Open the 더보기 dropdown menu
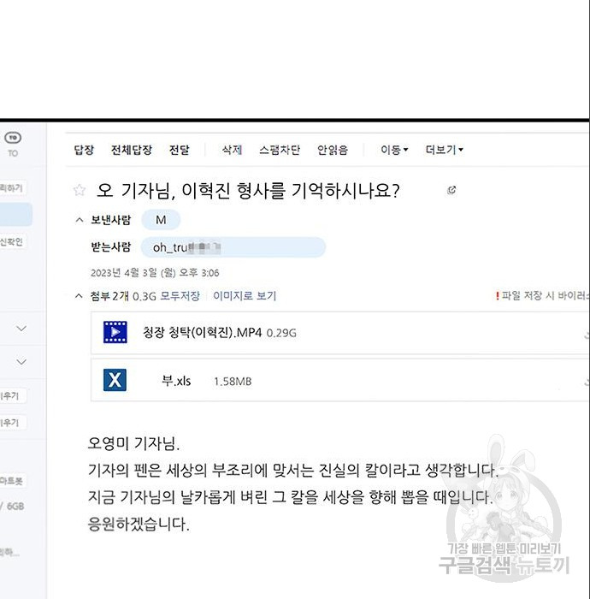The height and width of the screenshot is (599, 590). coord(444,150)
